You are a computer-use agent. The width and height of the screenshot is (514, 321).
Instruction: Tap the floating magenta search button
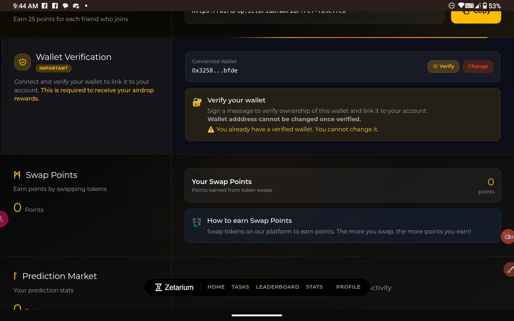pyautogui.click(x=2, y=219)
